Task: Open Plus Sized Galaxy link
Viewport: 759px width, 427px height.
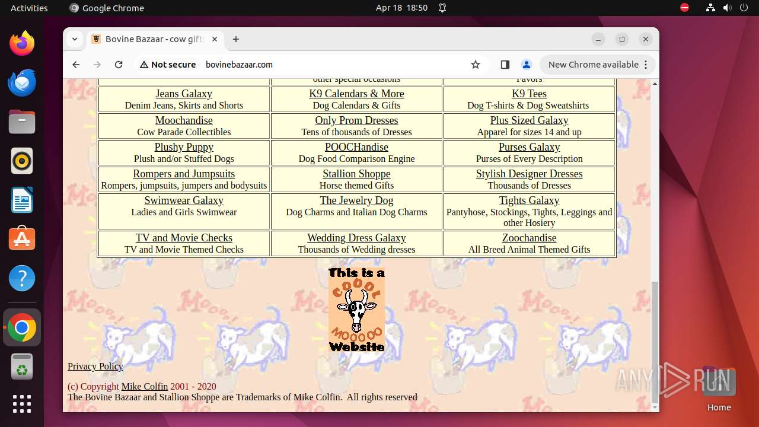Action: point(529,120)
